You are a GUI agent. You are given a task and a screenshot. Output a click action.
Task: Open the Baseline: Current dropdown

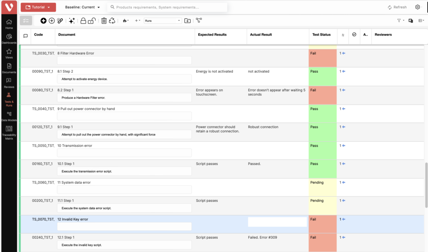pyautogui.click(x=81, y=7)
